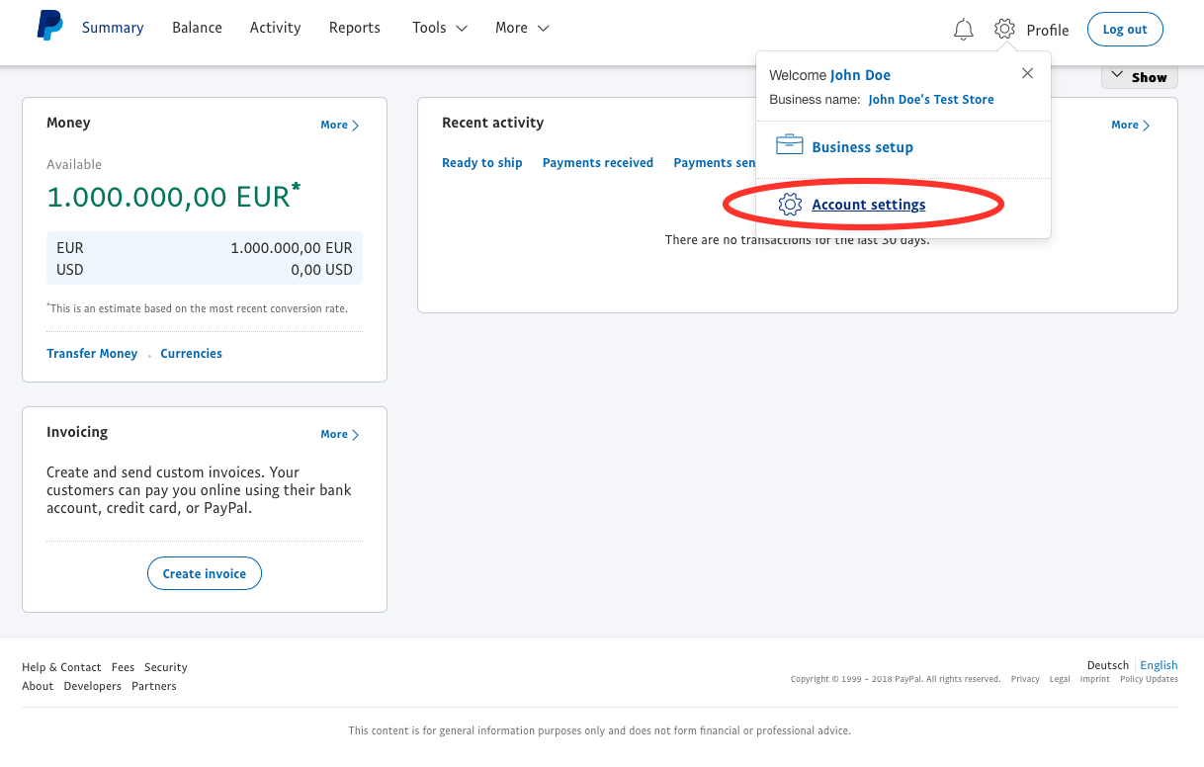
Task: Open the Developers footer link
Action: (x=93, y=686)
